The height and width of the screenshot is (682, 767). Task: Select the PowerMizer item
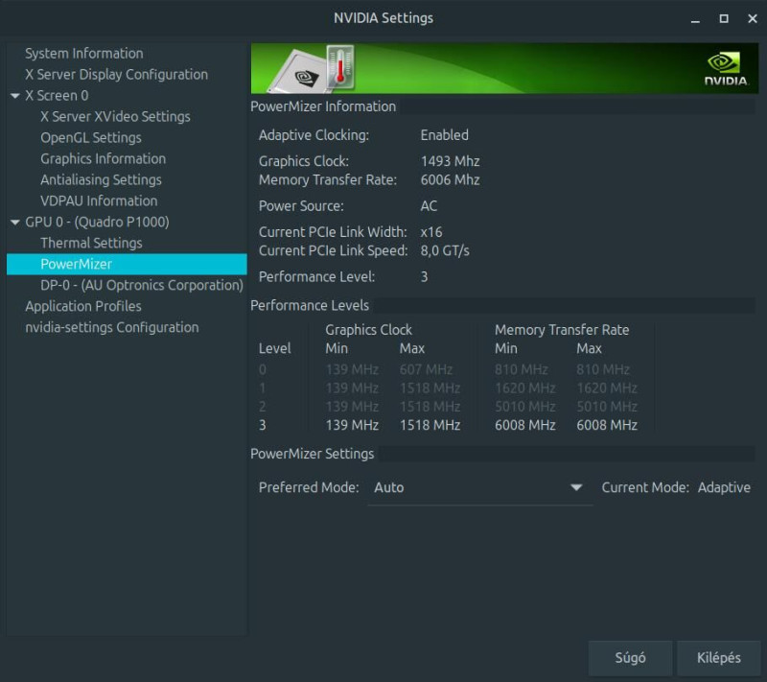pyautogui.click(x=127, y=264)
